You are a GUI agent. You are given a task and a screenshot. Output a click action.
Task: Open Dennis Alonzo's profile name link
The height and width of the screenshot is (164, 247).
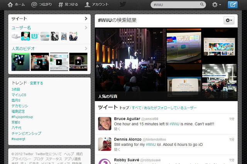pyautogui.click(x=128, y=139)
